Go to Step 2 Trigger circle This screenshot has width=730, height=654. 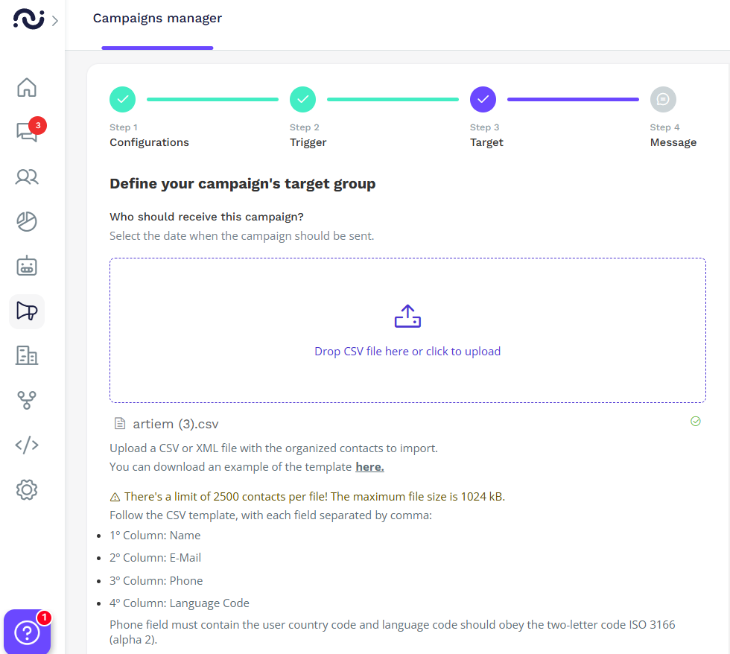click(x=302, y=98)
